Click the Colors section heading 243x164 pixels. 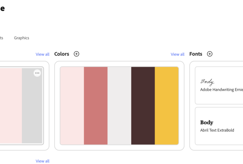[x=62, y=54]
